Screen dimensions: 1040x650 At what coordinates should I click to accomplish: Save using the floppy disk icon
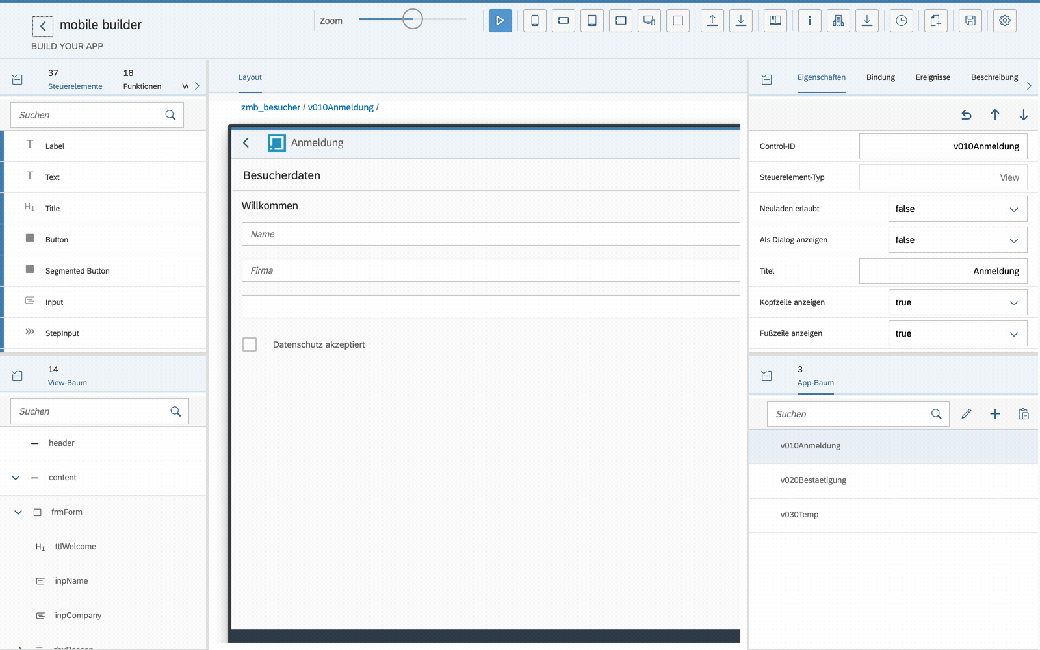point(970,21)
